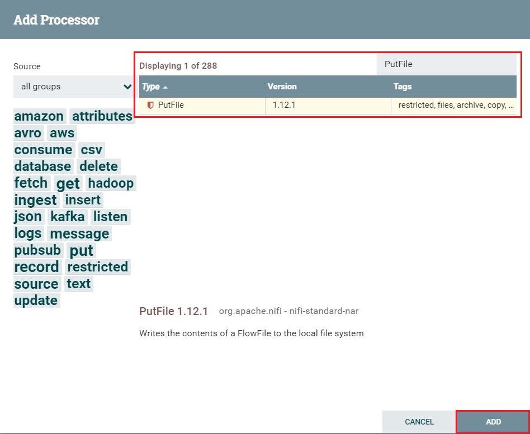This screenshot has height=434, width=530.
Task: Pick the kafka tag
Action: coord(68,217)
